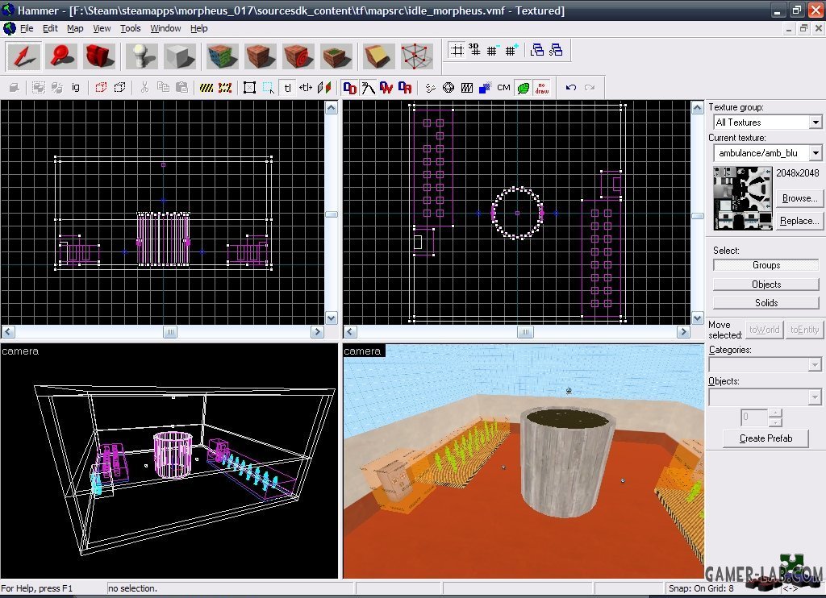The height and width of the screenshot is (598, 826).
Task: Click the Ungroup icon
Action: (57, 87)
